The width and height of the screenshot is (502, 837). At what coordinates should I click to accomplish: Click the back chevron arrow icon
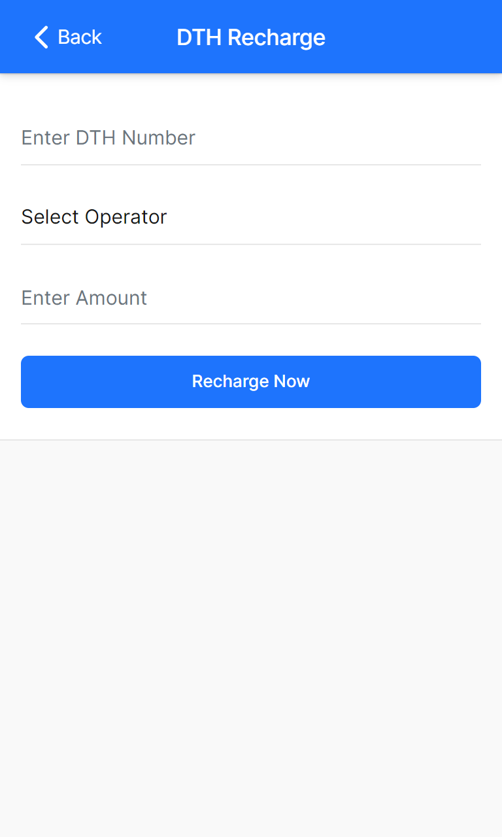(x=41, y=37)
